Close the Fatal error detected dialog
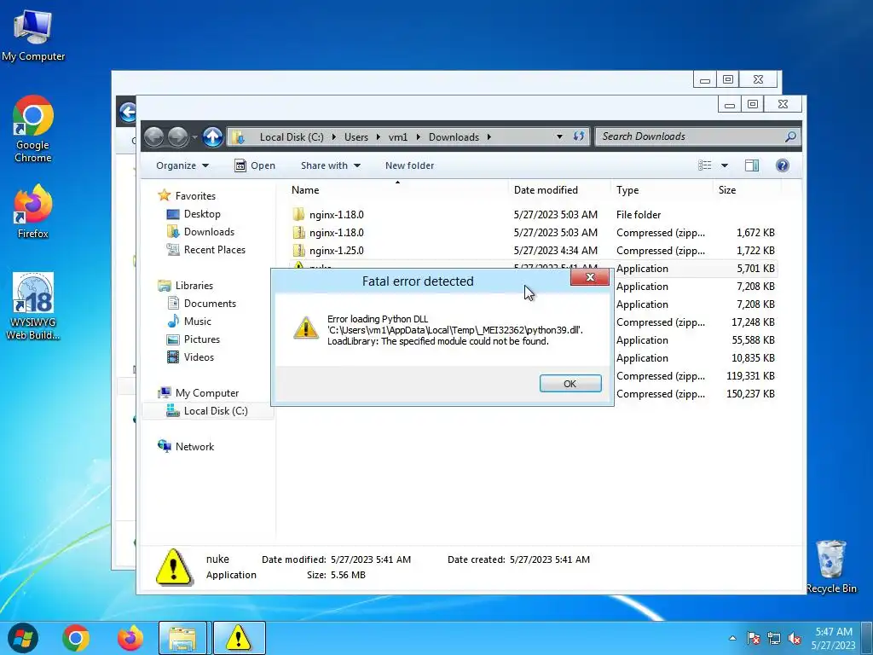 click(x=590, y=277)
